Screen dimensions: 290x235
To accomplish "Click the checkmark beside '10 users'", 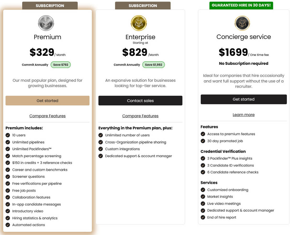I will pos(8,135).
